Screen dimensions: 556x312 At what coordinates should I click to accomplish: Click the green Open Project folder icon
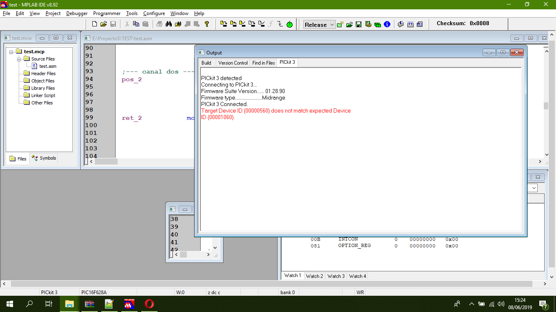coord(349,24)
